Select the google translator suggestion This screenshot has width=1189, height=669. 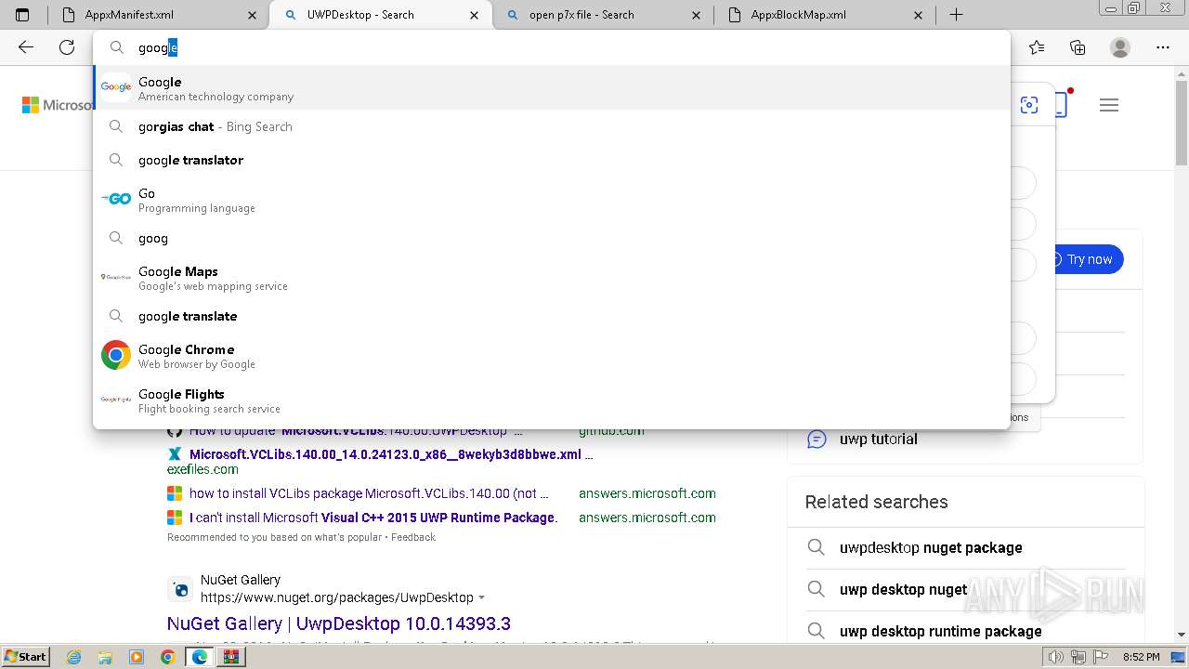pyautogui.click(x=552, y=160)
